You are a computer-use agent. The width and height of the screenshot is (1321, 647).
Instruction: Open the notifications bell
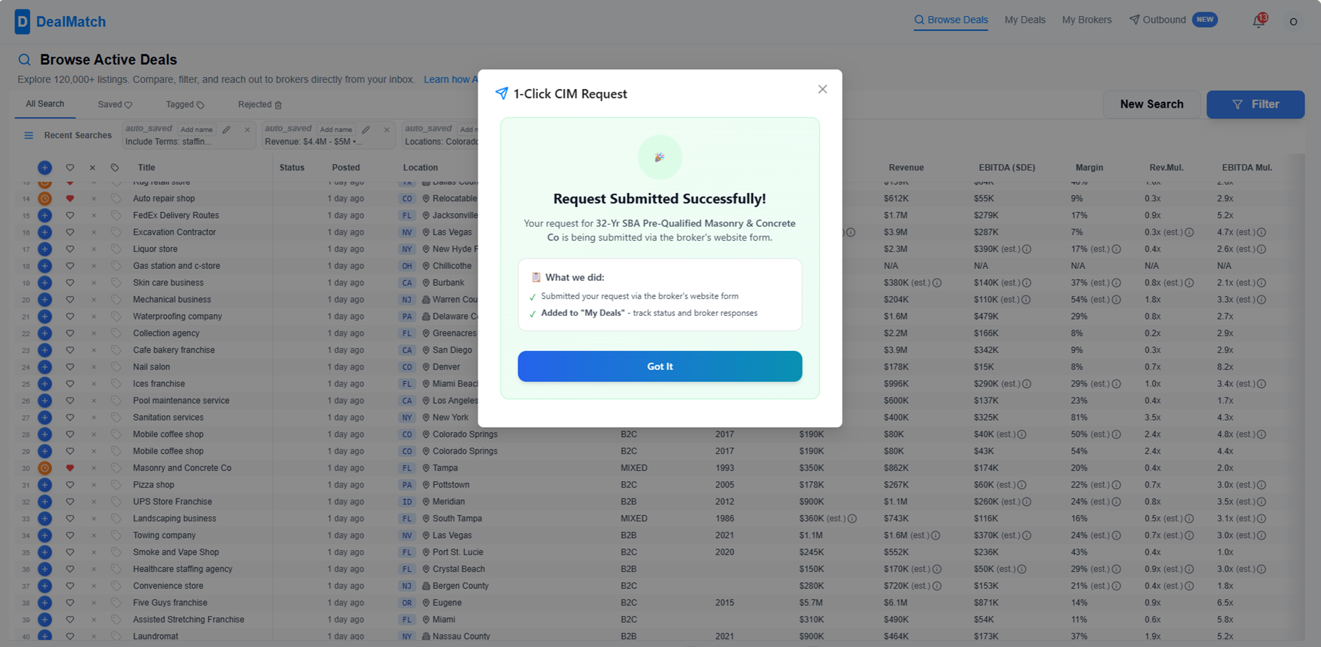1258,21
